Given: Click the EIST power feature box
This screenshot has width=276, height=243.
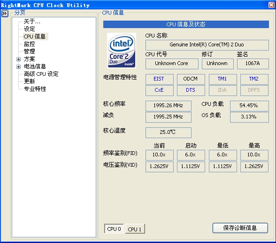Looking at the screenshot, I should coord(159,79).
